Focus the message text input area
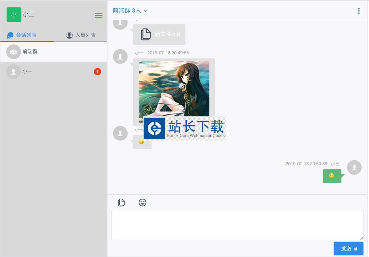 [237, 225]
